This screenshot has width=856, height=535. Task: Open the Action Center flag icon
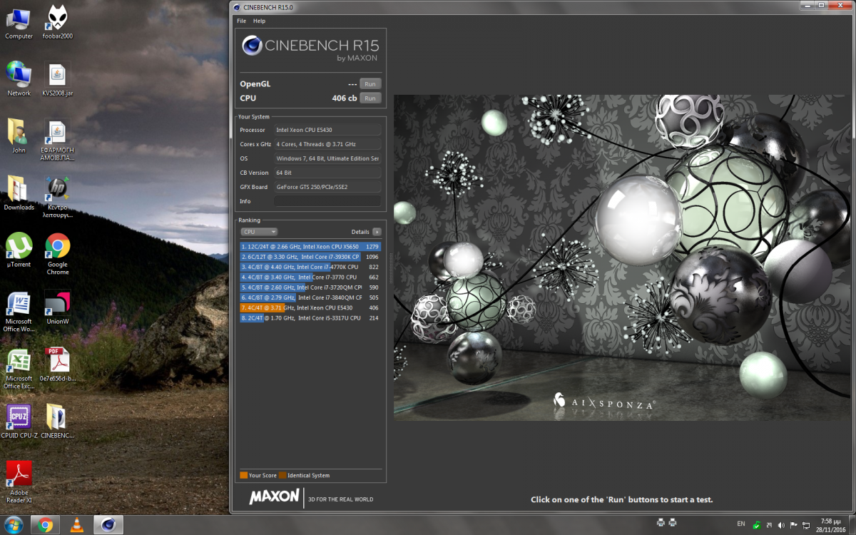793,524
